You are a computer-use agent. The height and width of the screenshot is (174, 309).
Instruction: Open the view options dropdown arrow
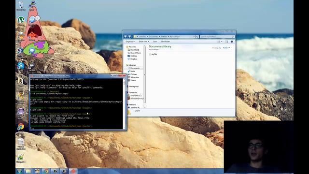222,42
